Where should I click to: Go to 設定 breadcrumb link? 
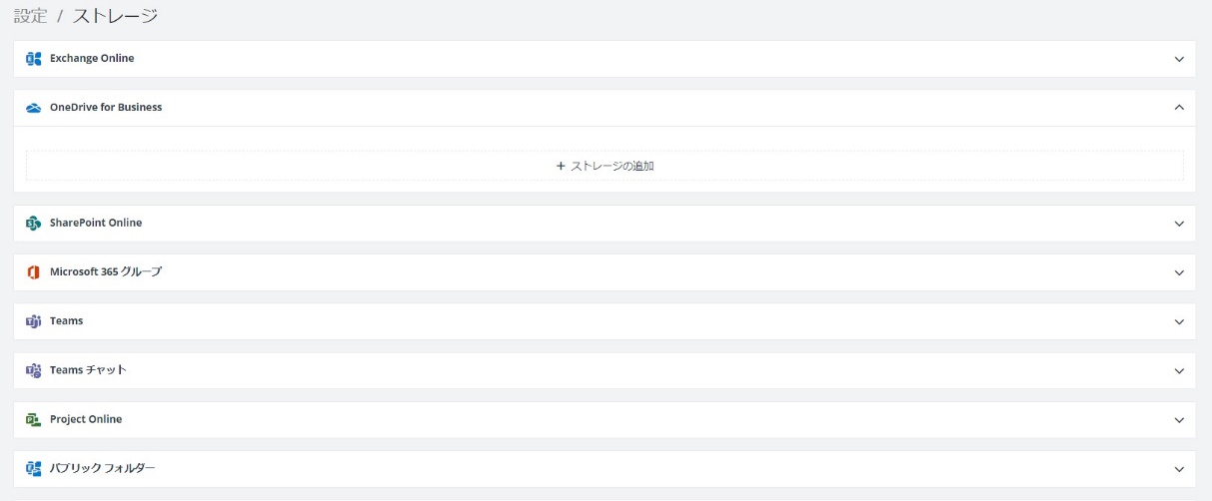click(30, 16)
